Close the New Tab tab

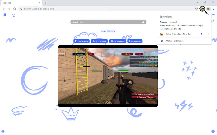click(x=39, y=3)
